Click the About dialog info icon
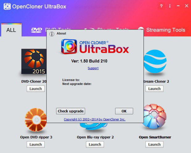The width and height of the screenshot is (191, 153). pos(52,34)
